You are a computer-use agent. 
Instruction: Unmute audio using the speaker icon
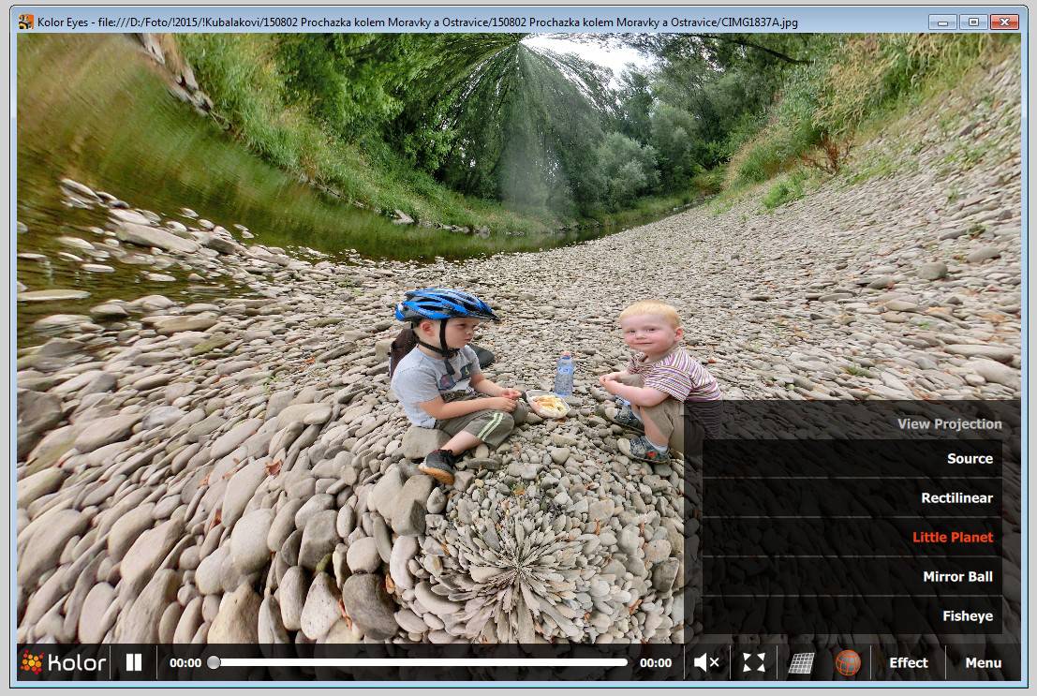pos(706,662)
